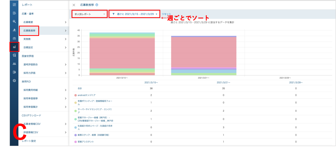Click the 2021/3/15~ table column header

tap(151, 83)
